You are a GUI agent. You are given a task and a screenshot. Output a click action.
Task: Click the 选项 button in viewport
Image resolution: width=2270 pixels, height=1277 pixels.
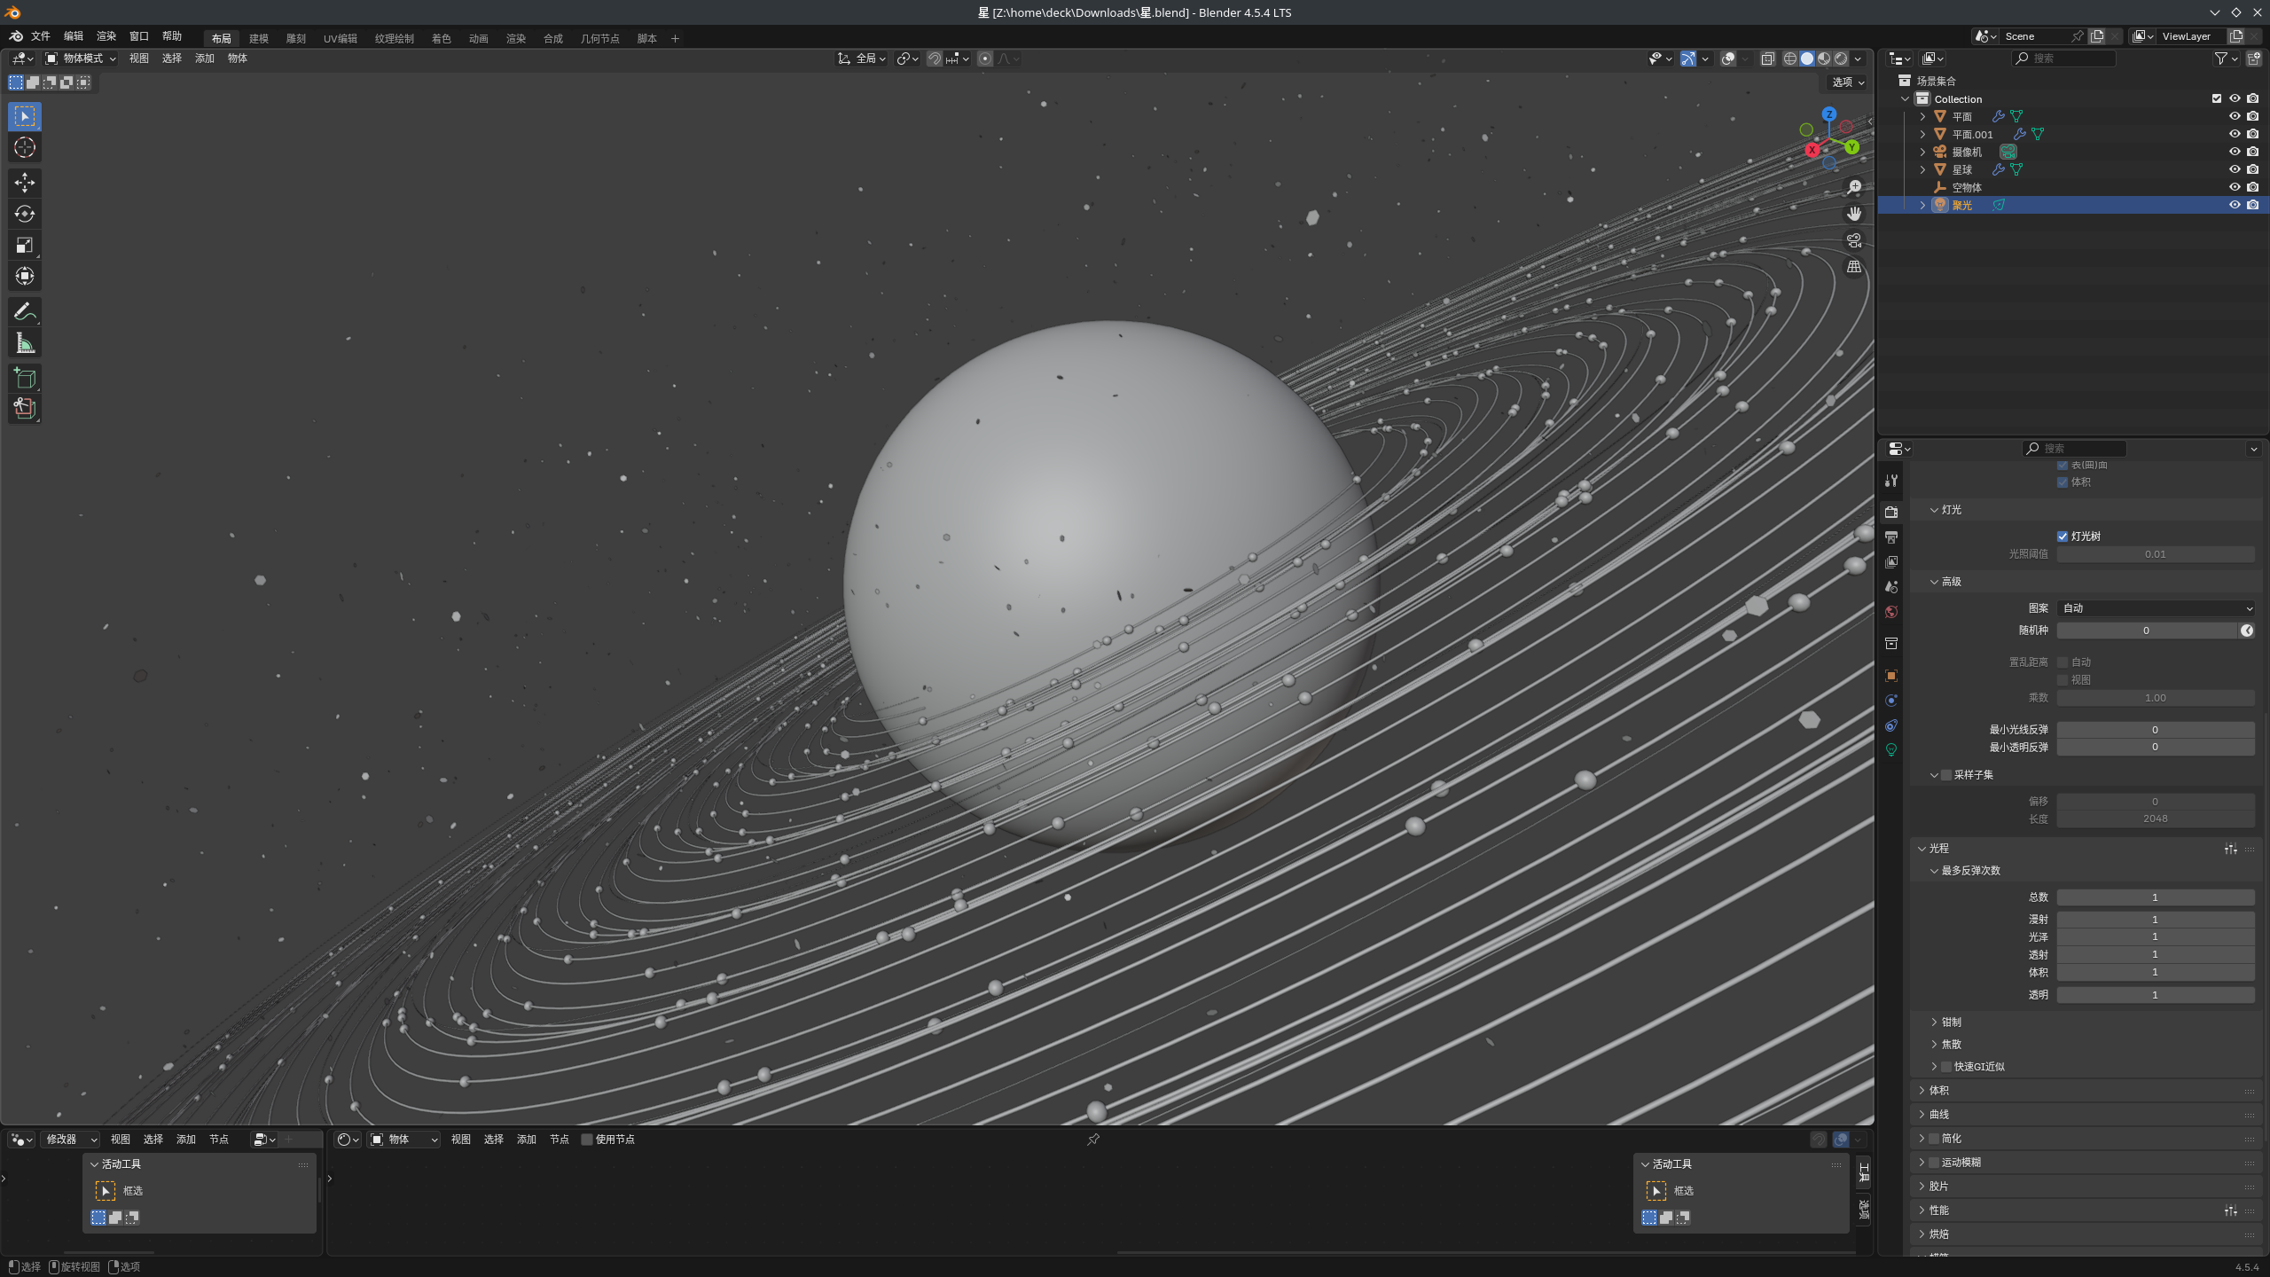pos(1848,82)
